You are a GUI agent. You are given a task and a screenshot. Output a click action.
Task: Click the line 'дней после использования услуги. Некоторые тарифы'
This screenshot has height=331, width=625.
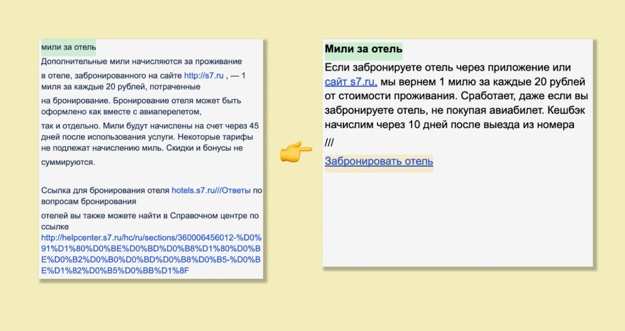tap(147, 137)
